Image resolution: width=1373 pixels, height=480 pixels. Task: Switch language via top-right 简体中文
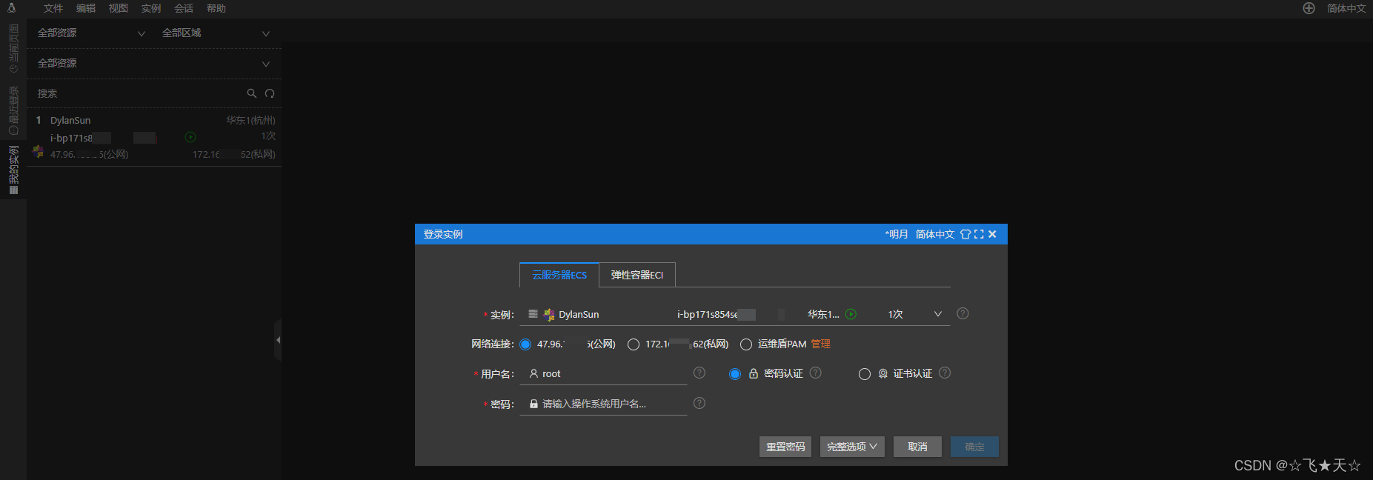click(1346, 8)
